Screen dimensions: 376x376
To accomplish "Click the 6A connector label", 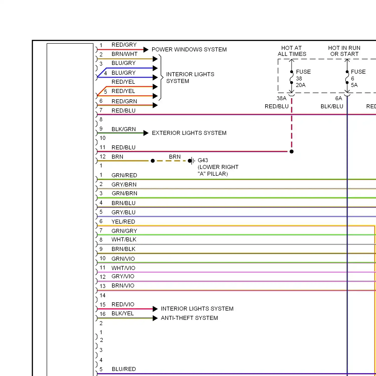I will click(x=339, y=98).
